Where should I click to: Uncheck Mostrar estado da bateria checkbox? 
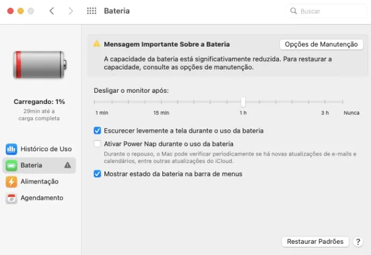pyautogui.click(x=97, y=174)
